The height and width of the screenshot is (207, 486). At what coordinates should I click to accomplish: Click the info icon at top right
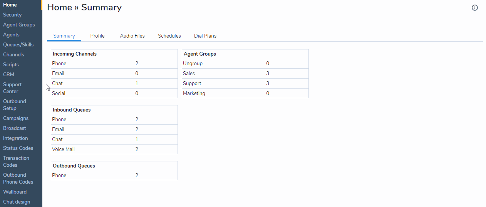click(475, 8)
